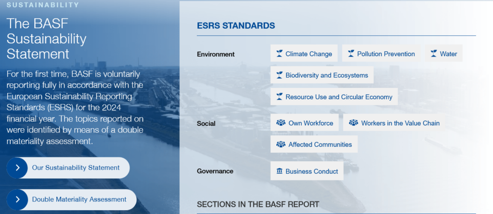Click the plant icon beside Water
This screenshot has width=493, height=214.
(x=434, y=54)
